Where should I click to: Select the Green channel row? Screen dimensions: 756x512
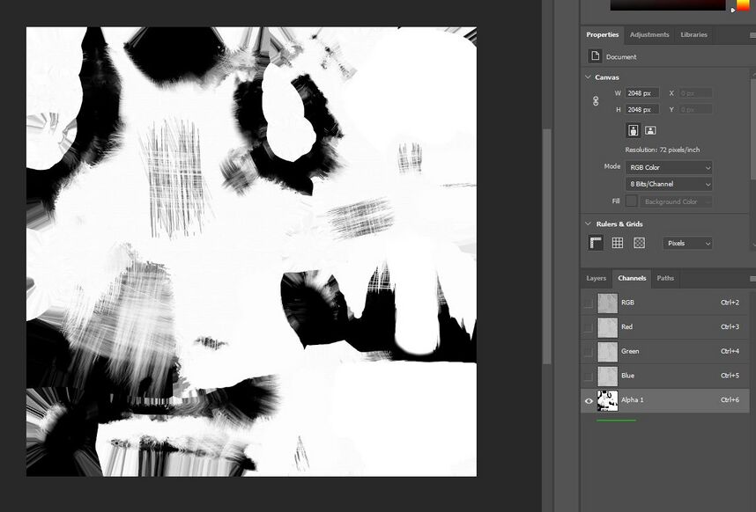click(668, 351)
